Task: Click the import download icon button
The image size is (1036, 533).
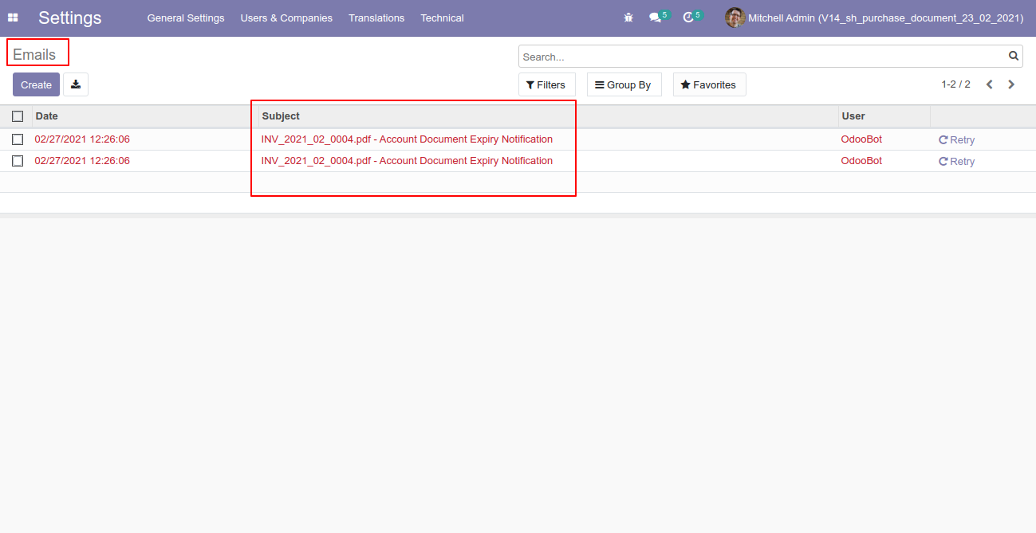Action: tap(76, 84)
